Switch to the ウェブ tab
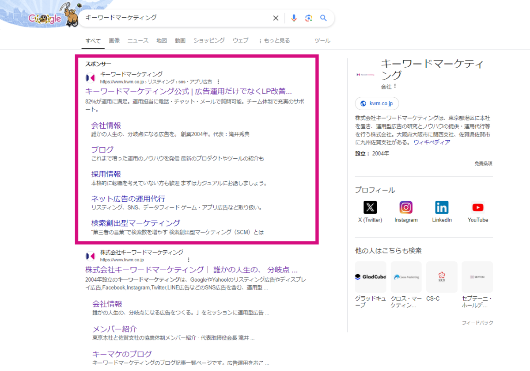Screen dimensions: 530x371 coord(241,41)
